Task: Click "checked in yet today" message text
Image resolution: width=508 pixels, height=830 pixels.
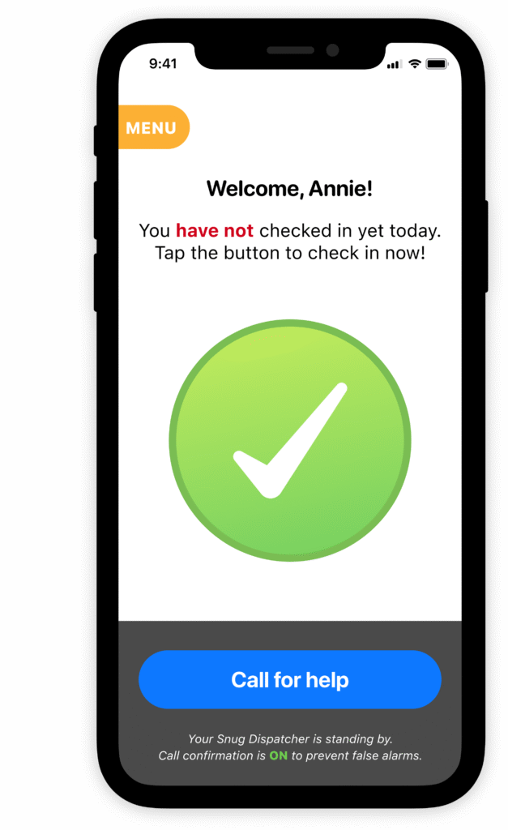Action: (350, 231)
